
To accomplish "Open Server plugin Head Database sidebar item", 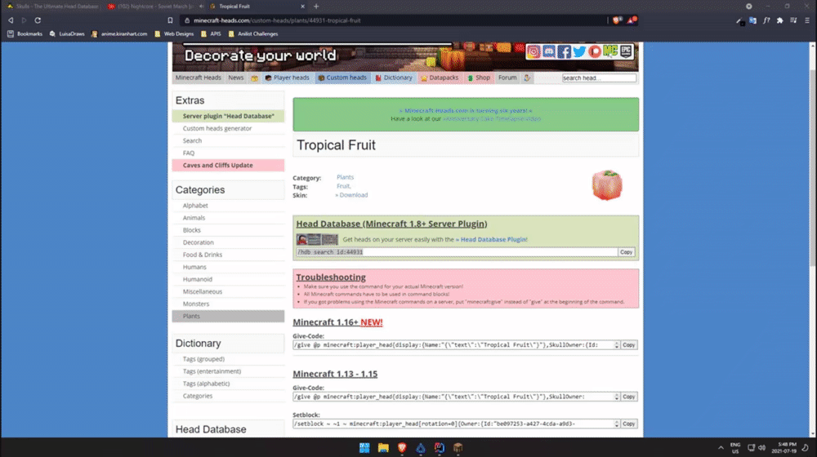I will (228, 116).
